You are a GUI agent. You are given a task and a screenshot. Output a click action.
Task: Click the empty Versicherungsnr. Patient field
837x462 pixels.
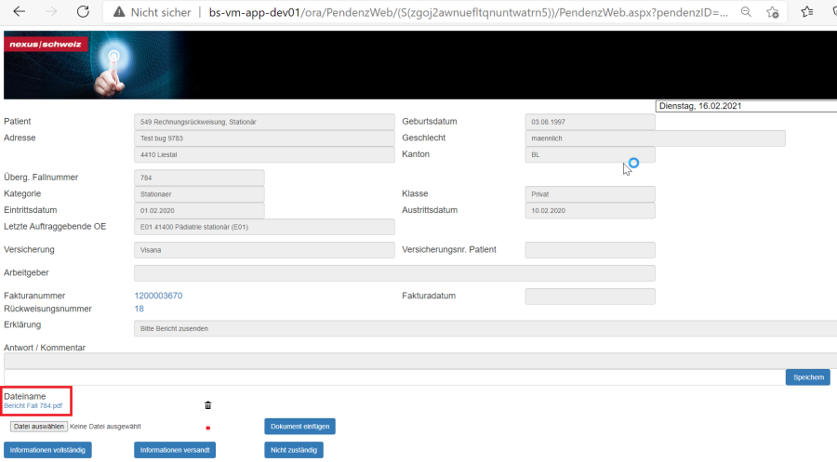(x=590, y=250)
